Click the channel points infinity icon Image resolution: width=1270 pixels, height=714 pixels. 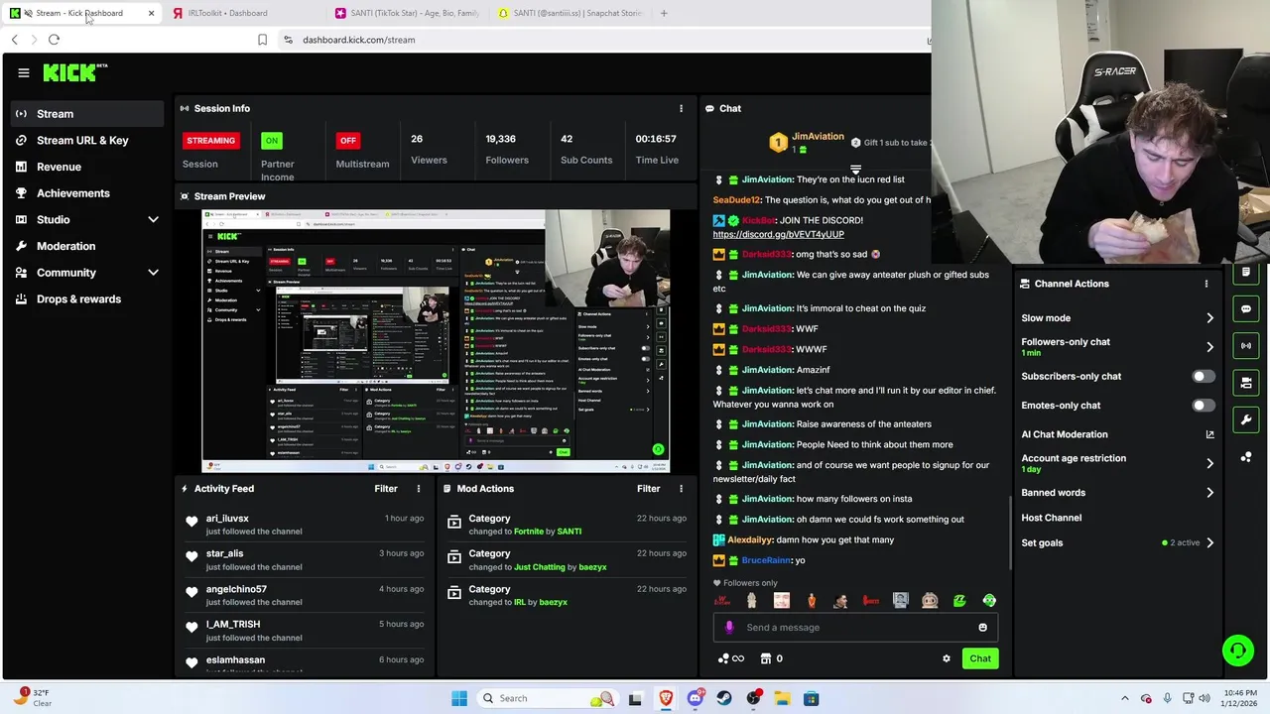(x=730, y=658)
